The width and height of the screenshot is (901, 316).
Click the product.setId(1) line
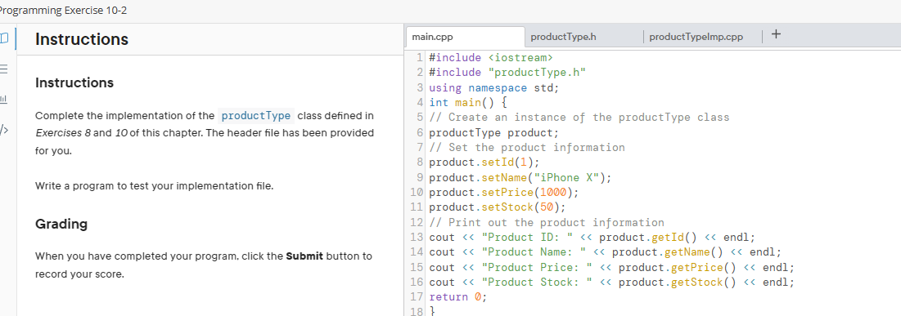(484, 162)
